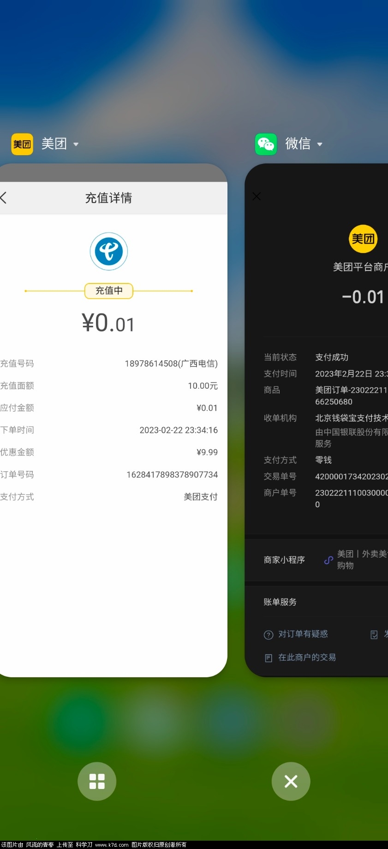Tap the 美团支付 payment method value
The width and height of the screenshot is (388, 849).
(x=201, y=497)
